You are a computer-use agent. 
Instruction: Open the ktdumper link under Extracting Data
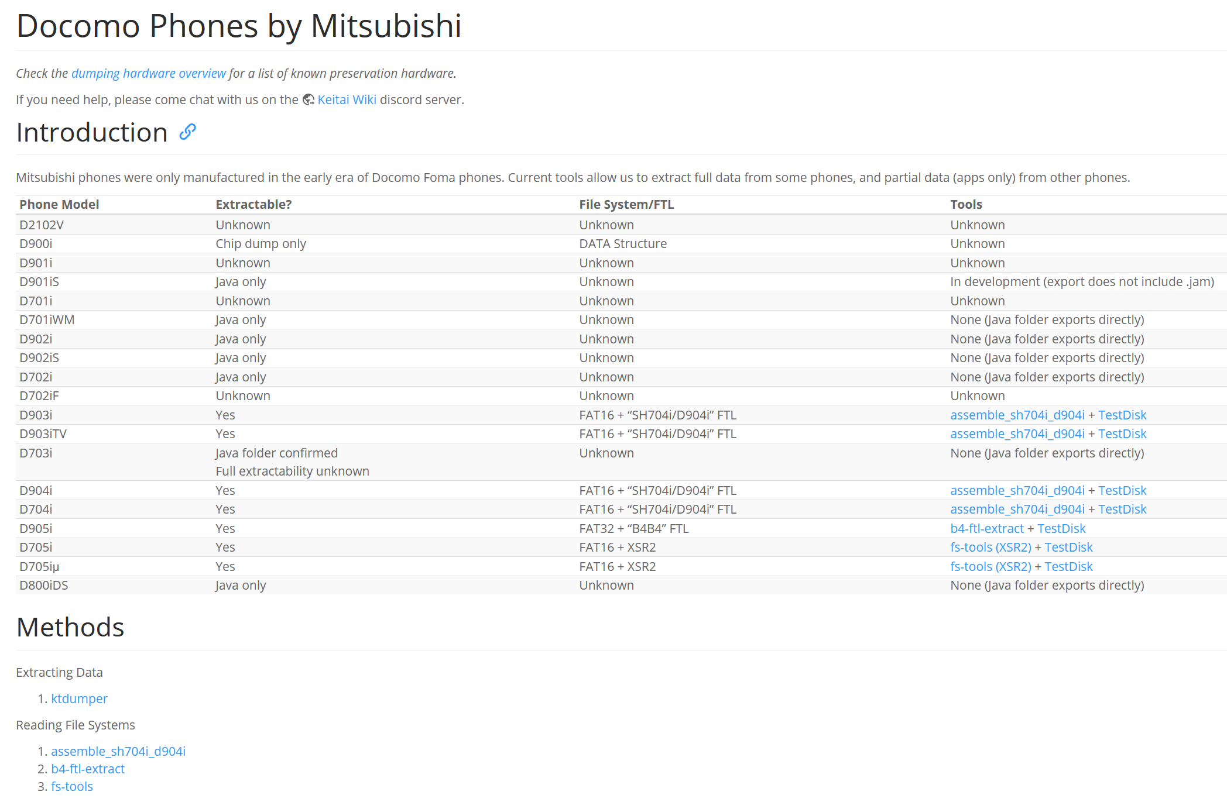click(x=79, y=699)
